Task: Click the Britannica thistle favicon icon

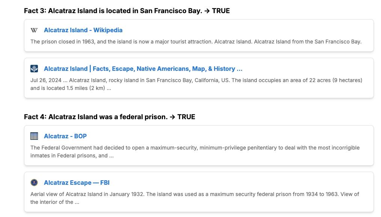Action: [x=34, y=69]
